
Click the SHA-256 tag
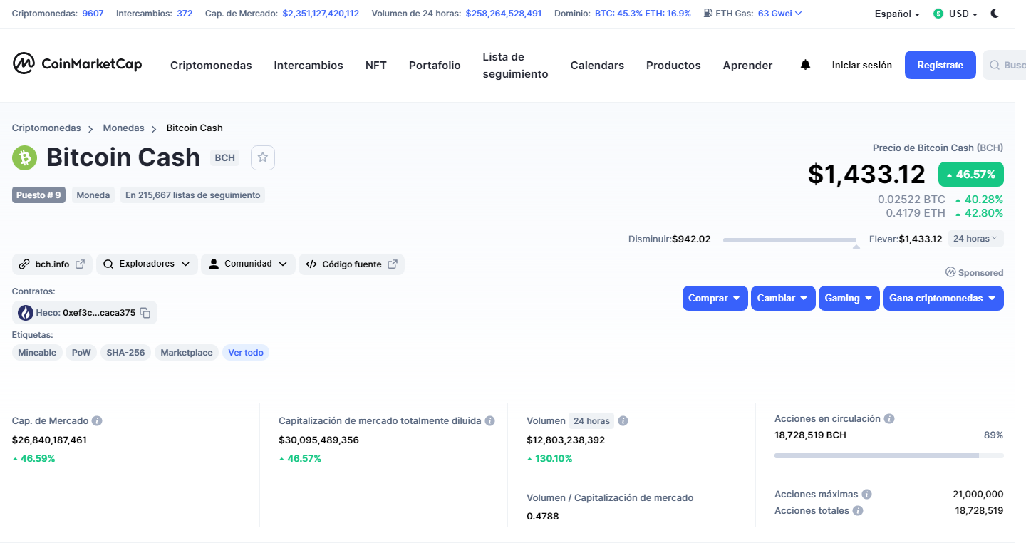(125, 352)
